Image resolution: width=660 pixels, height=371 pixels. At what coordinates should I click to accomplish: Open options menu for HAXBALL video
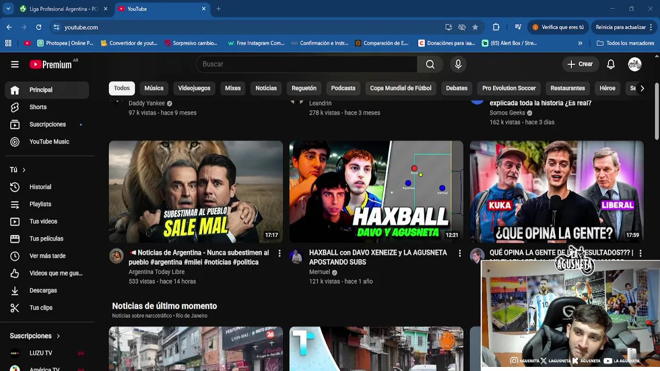point(460,253)
